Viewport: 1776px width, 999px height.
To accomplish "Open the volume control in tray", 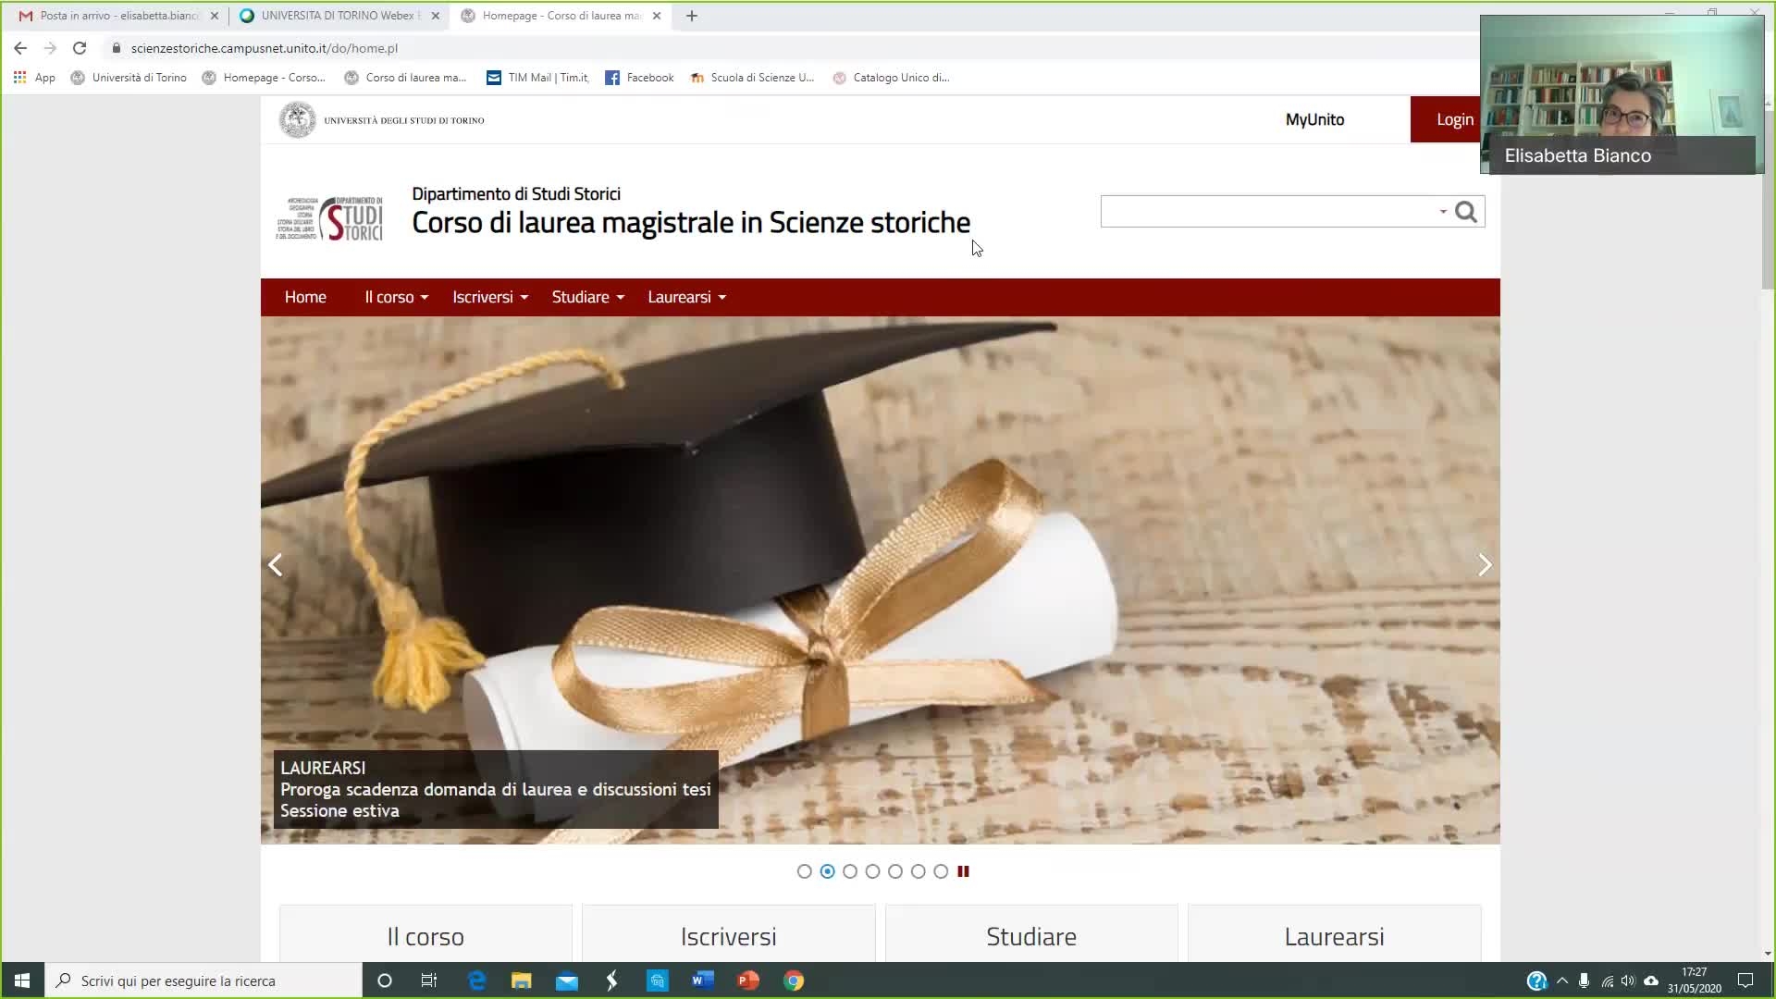I will tap(1628, 980).
